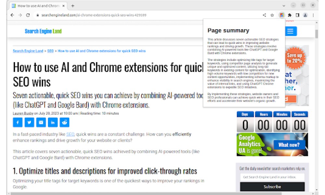
Task: Open the Chrome profile avatar icon
Action: point(305,15)
